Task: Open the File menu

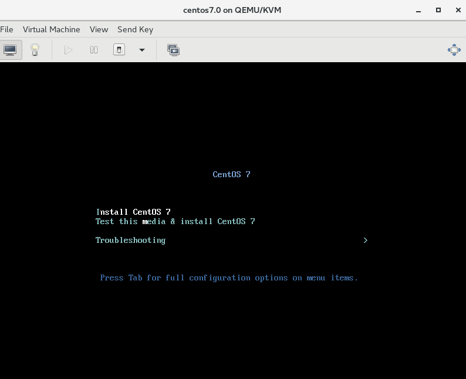Action: tap(6, 29)
